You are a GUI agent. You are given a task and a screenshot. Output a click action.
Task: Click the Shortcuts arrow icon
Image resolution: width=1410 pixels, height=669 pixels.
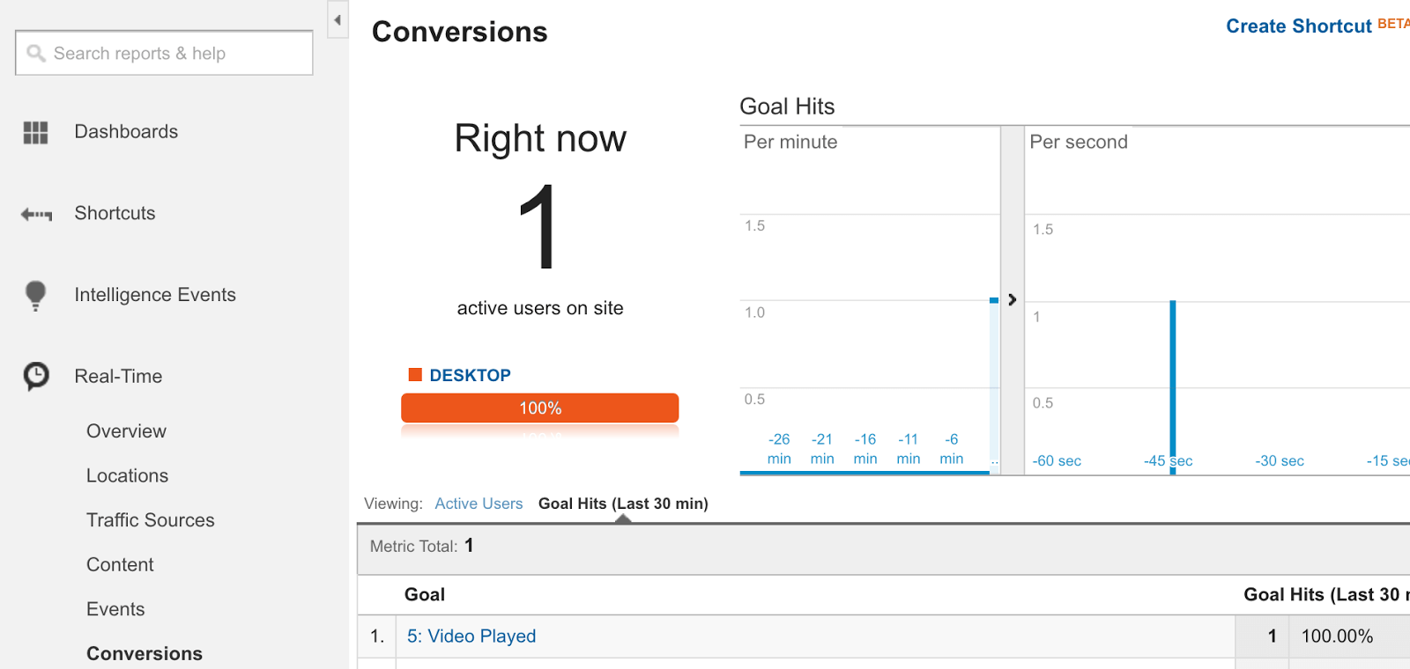pos(36,214)
